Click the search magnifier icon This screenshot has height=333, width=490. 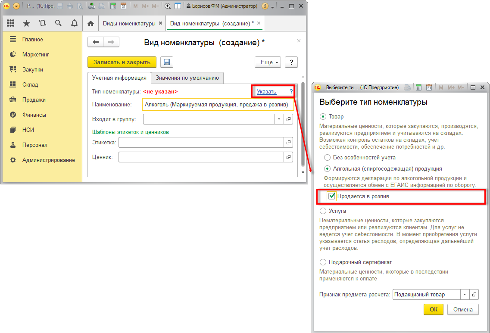point(58,23)
